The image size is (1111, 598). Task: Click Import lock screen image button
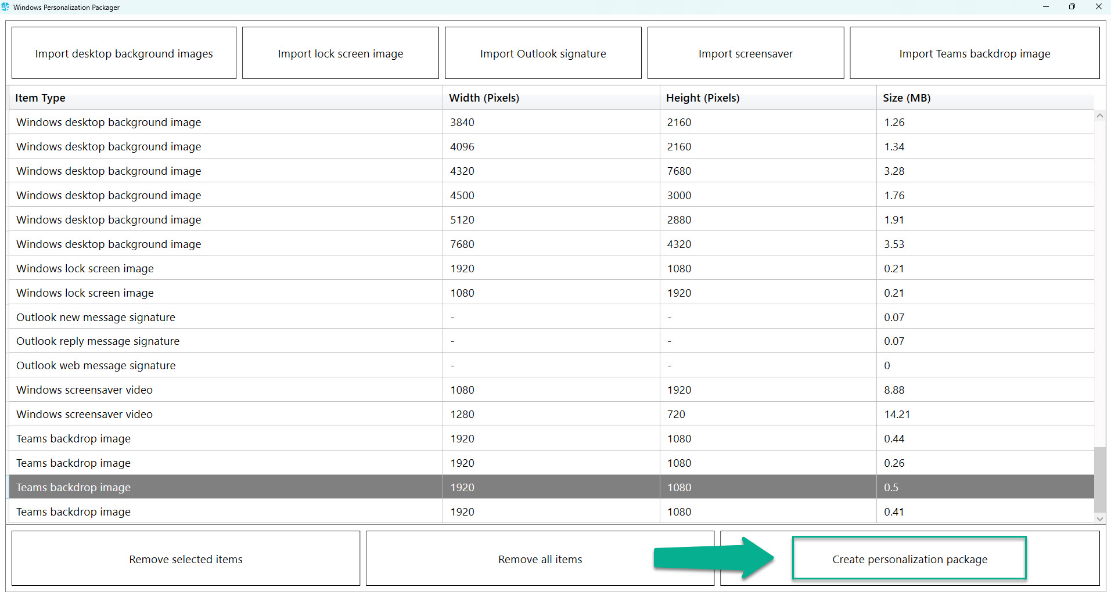pos(340,53)
